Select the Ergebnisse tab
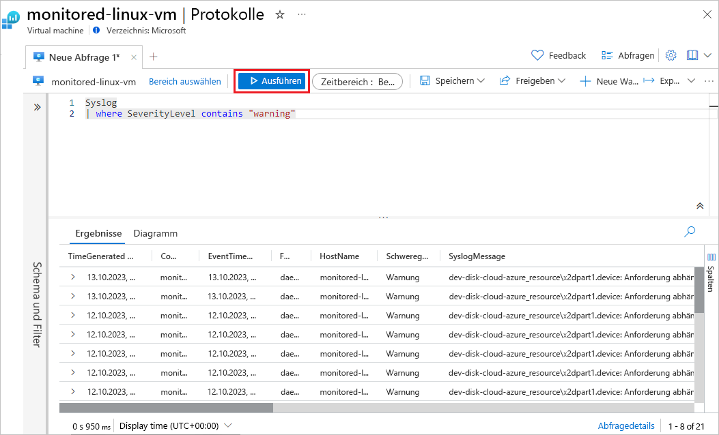This screenshot has width=719, height=435. pyautogui.click(x=98, y=234)
